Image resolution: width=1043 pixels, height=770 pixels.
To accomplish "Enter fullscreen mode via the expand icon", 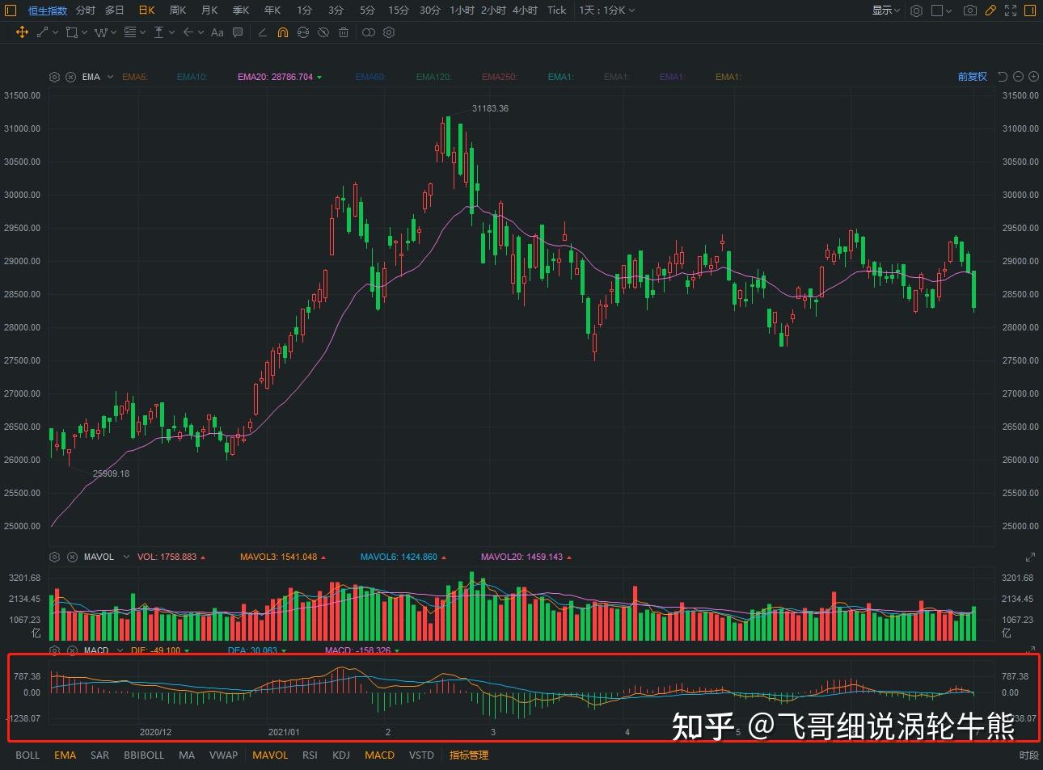I will coord(1009,11).
